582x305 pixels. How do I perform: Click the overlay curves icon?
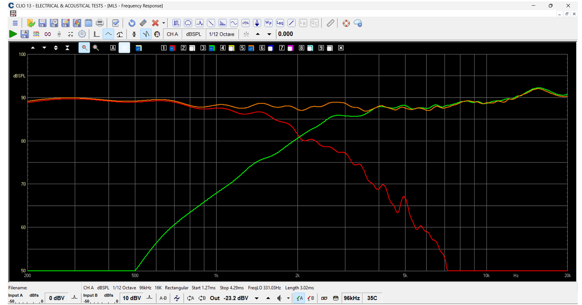pos(36,34)
